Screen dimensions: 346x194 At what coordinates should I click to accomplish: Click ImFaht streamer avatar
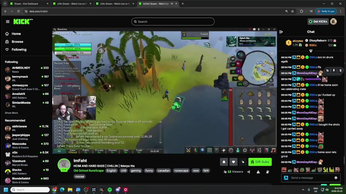coord(64,165)
